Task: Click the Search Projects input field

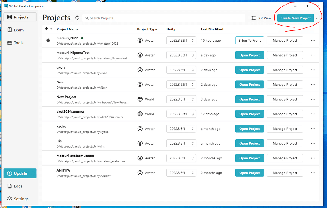Action: tap(163, 18)
